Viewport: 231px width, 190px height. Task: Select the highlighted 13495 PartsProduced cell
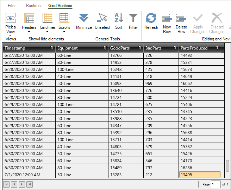200,175
